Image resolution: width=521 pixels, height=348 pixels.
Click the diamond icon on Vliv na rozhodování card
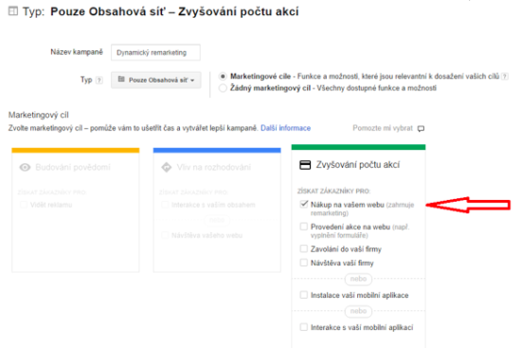pos(167,167)
